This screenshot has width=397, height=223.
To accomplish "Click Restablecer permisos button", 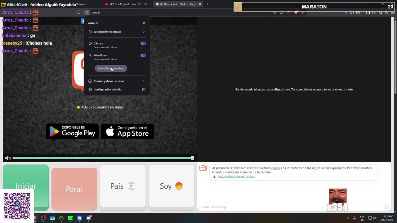I will [111, 68].
